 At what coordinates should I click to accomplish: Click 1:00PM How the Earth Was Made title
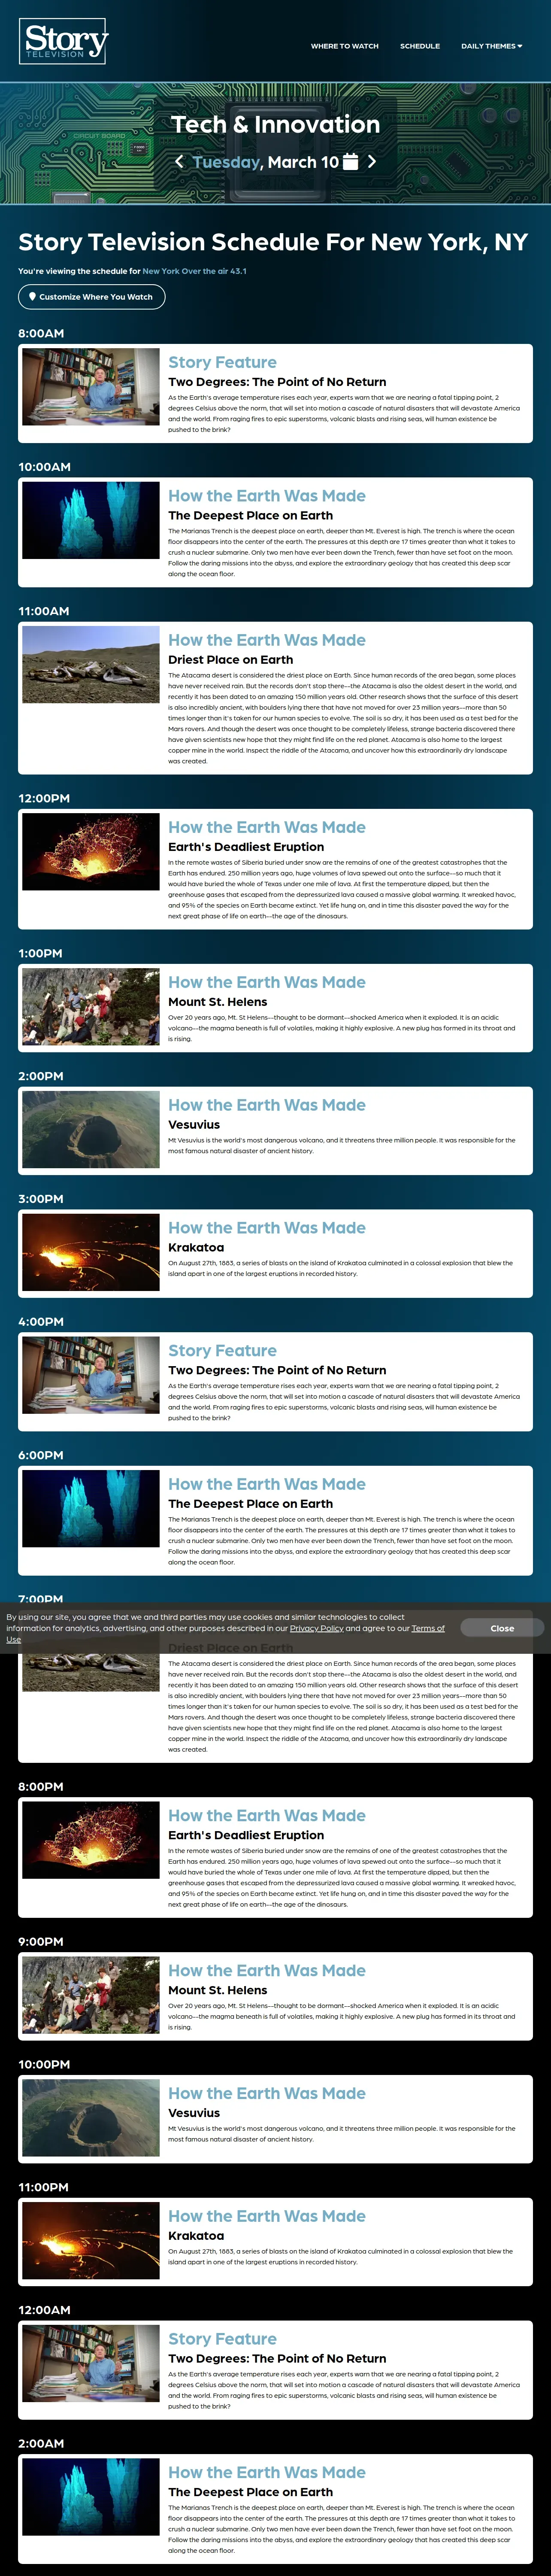[267, 982]
